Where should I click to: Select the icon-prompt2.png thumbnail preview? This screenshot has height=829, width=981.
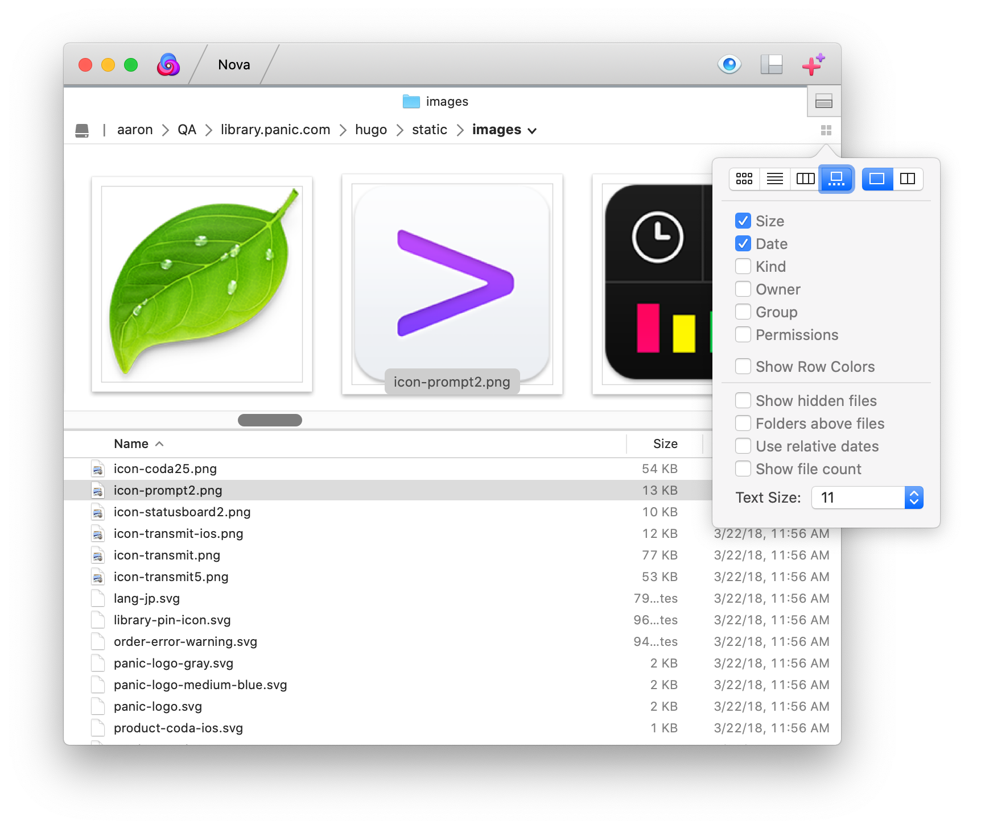452,284
